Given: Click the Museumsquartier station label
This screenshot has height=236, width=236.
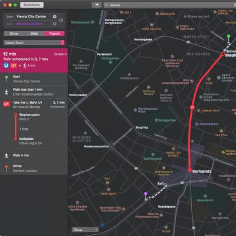Looking at the screenshot, I should coord(97,146).
